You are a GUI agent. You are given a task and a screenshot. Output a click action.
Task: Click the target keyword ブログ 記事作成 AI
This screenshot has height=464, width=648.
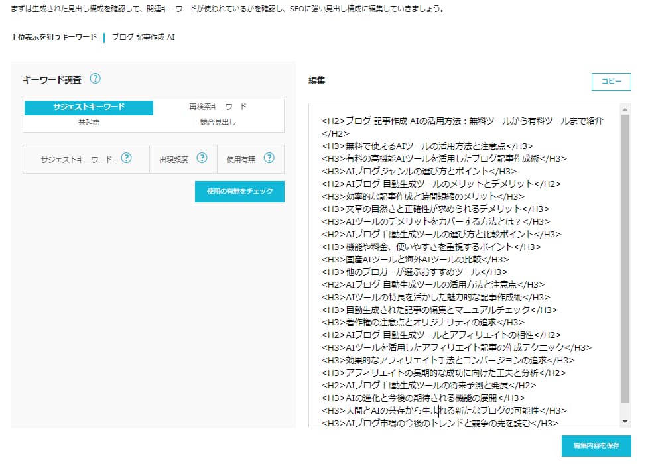(x=143, y=37)
